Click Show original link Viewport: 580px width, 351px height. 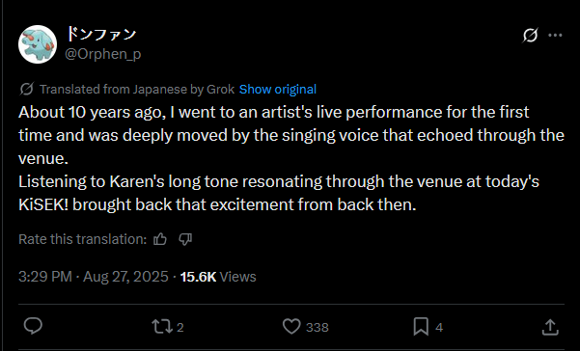(278, 89)
